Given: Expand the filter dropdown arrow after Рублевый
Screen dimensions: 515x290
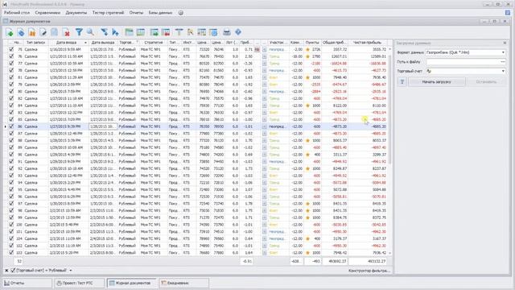Looking at the screenshot, I should pyautogui.click(x=71, y=271).
